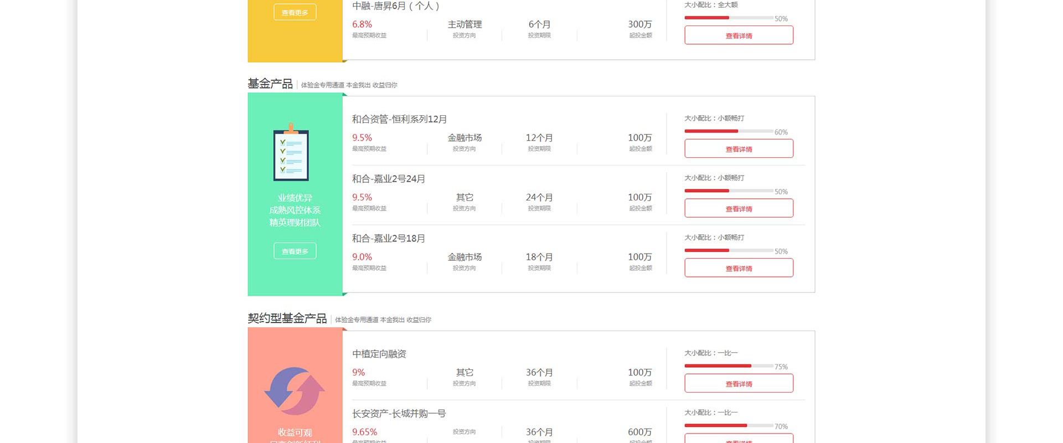Open the 中植定向融资 product title
1063x443 pixels.
379,354
